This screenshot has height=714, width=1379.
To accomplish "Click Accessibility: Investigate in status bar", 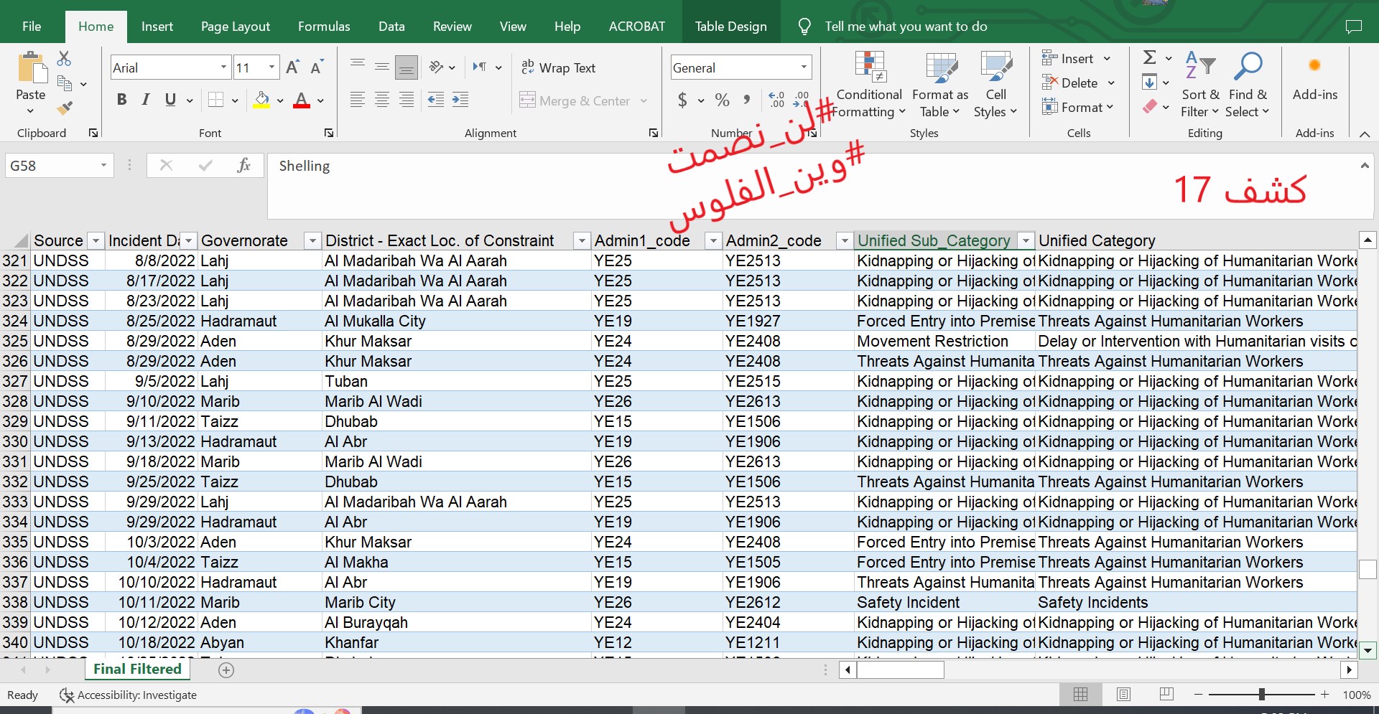I will pyautogui.click(x=129, y=695).
